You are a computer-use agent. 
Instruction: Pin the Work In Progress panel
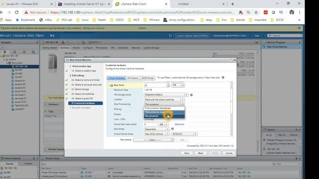coord(300,42)
